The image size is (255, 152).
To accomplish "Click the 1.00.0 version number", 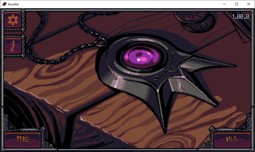I will (x=240, y=17).
